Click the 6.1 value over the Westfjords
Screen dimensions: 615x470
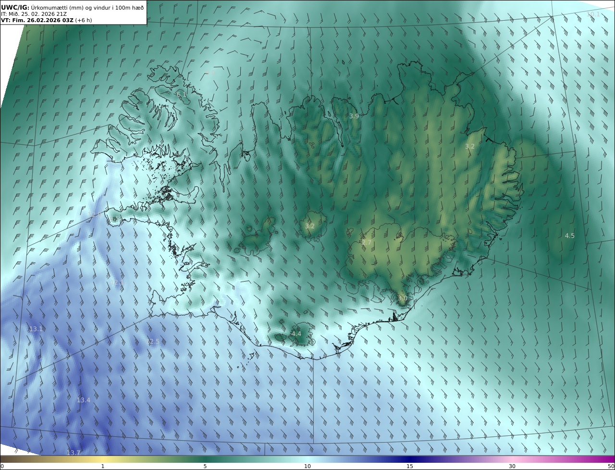tap(182, 95)
